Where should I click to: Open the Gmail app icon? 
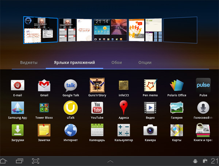(44, 86)
